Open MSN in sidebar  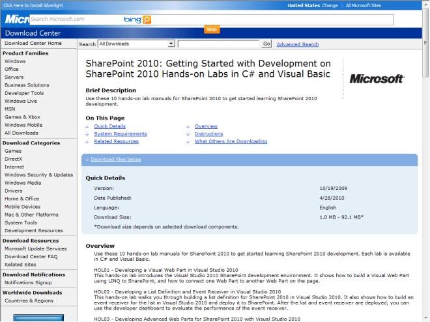10,109
